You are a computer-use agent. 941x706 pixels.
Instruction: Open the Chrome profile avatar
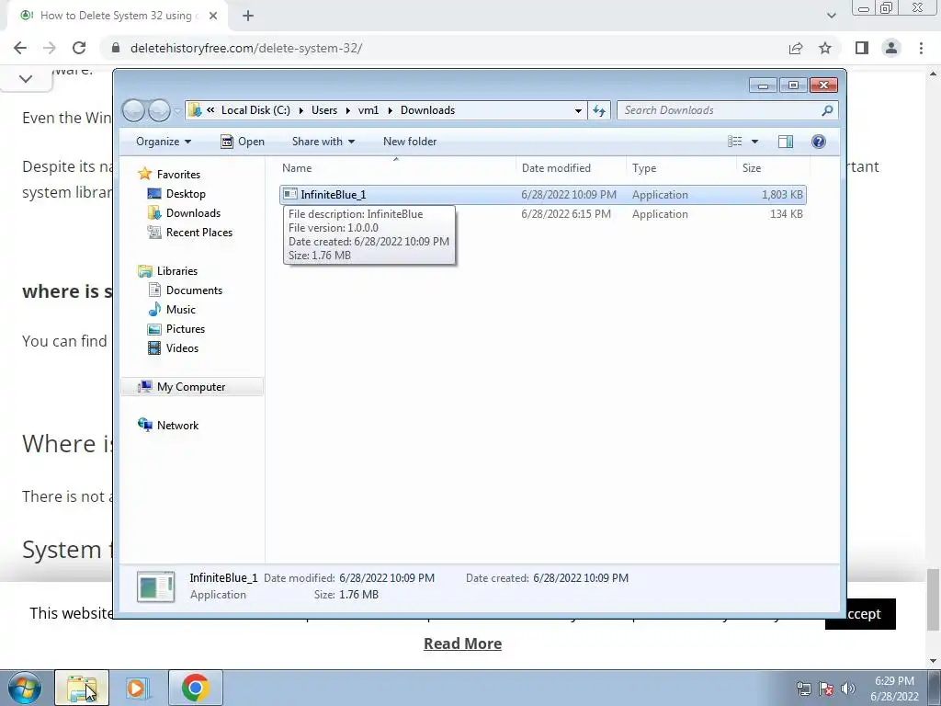(x=891, y=48)
